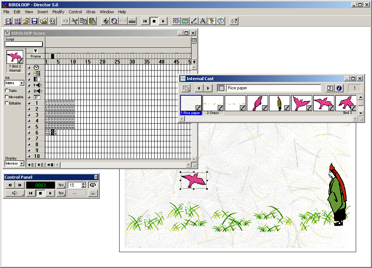Open the Edit menu

(17, 12)
